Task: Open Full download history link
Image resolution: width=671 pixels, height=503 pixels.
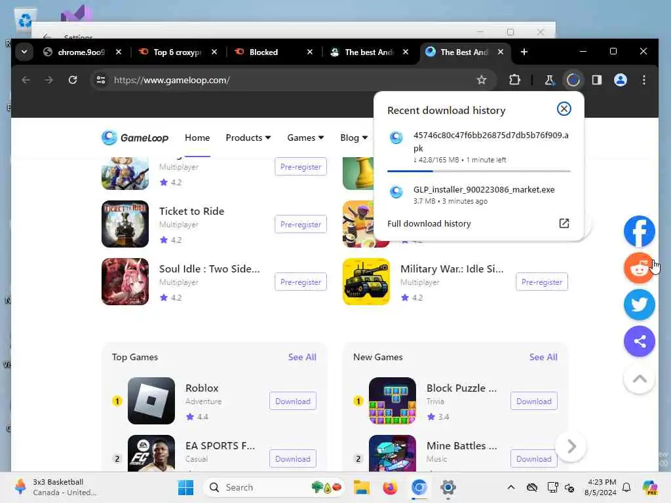Action: point(429,223)
